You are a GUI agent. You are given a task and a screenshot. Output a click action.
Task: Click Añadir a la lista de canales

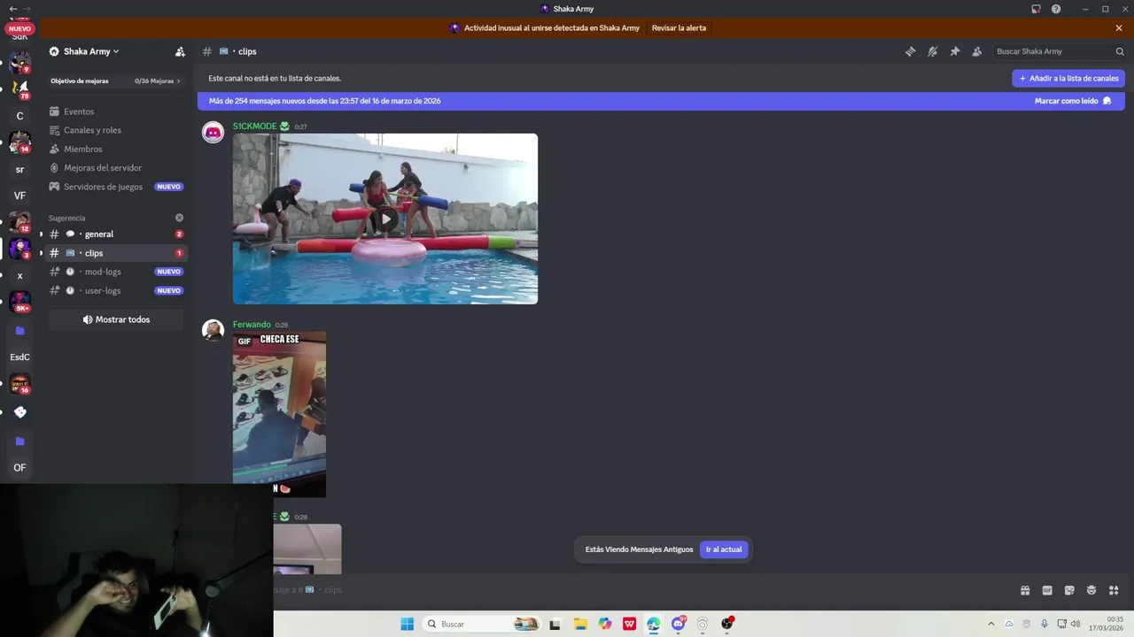click(1068, 78)
